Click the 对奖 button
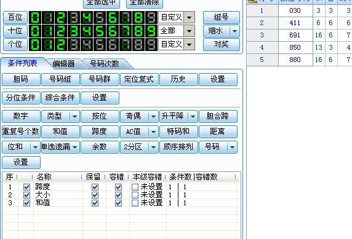 coord(222,44)
